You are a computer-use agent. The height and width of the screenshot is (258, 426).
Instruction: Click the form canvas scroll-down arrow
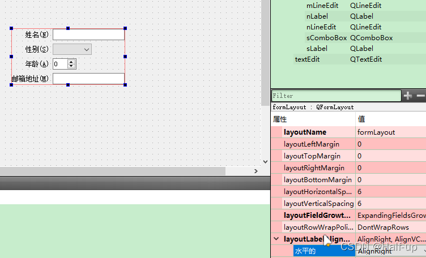(266, 161)
